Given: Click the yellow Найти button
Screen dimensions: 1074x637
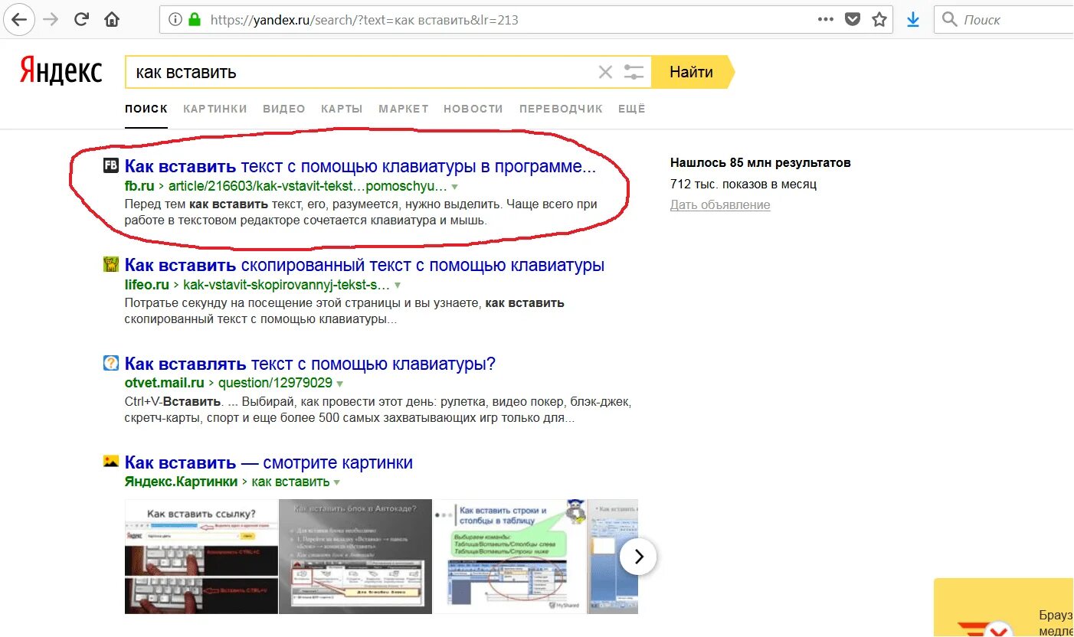Looking at the screenshot, I should pyautogui.click(x=692, y=72).
